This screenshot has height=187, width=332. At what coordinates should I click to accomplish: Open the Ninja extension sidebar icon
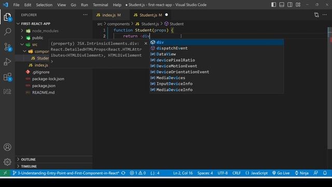point(7,91)
